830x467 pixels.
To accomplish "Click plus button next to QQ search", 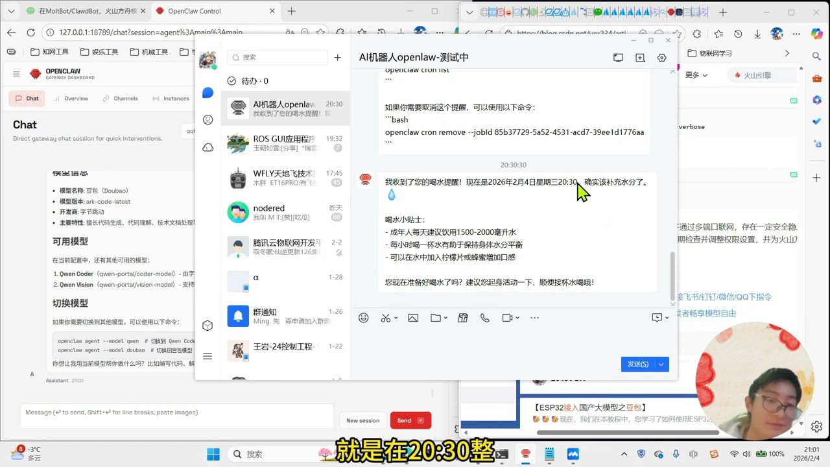I will [337, 58].
